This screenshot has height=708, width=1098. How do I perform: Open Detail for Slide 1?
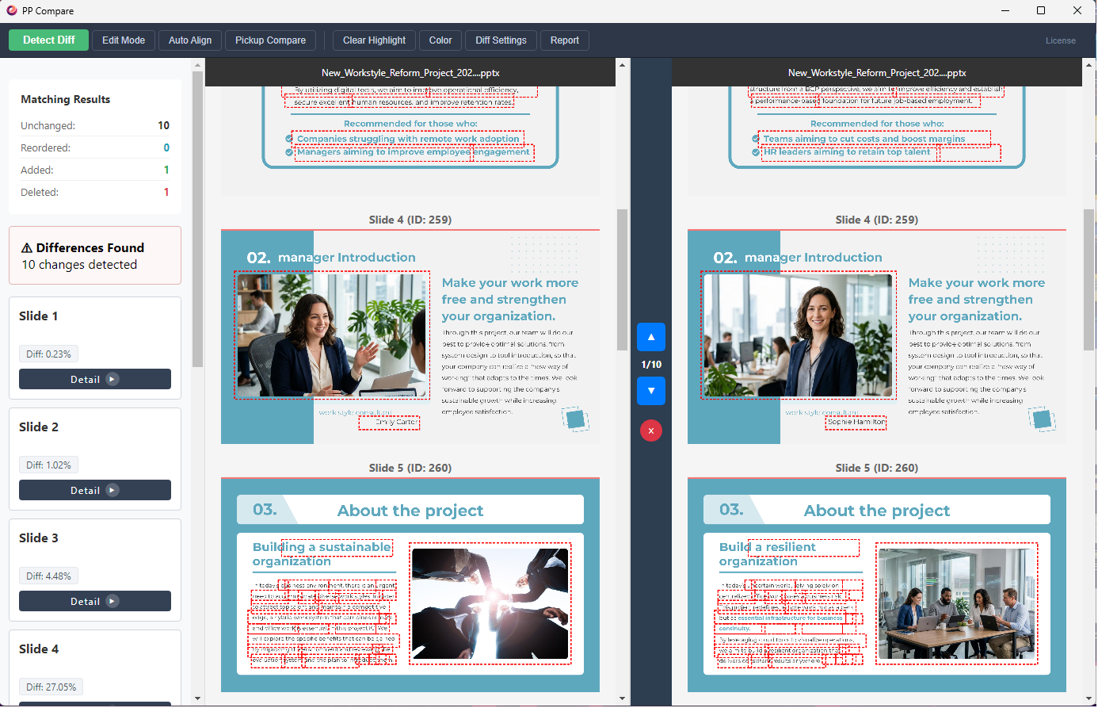95,379
